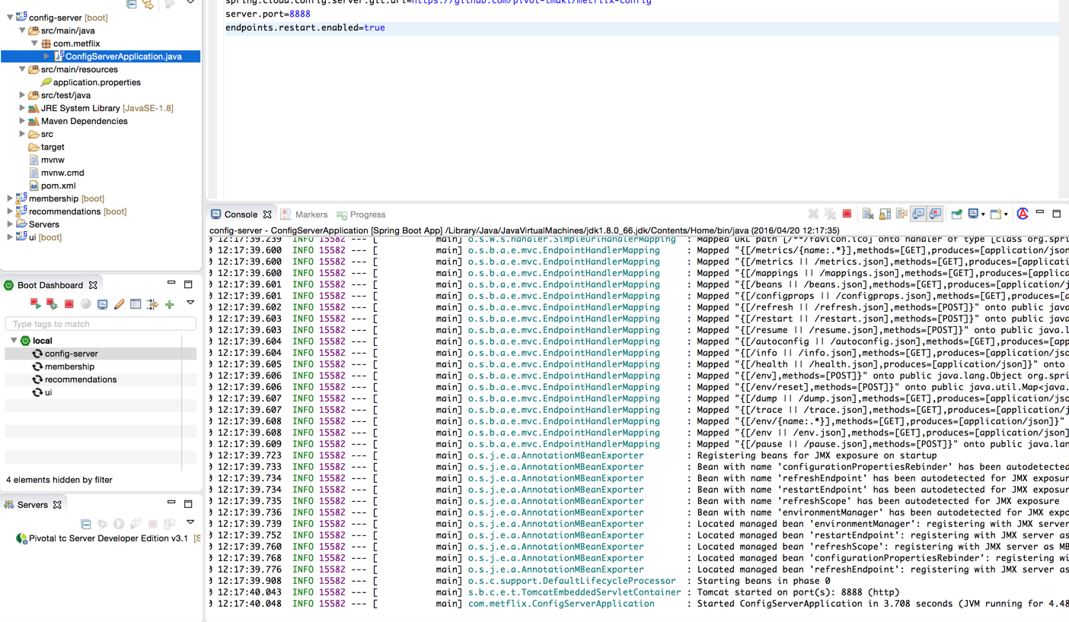This screenshot has width=1069, height=622.
Task: Collapse all servers icon in Servers toolbar
Action: pos(85,524)
